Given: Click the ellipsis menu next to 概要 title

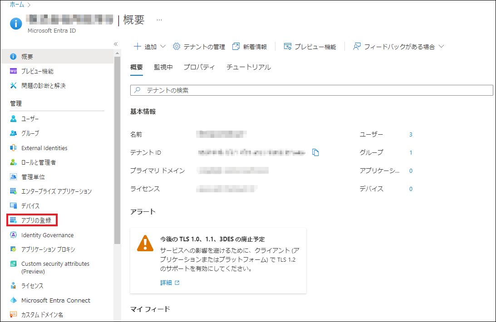Looking at the screenshot, I should 159,20.
